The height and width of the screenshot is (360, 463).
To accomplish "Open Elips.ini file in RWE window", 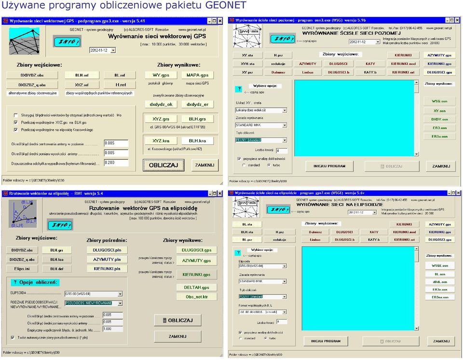I will [x=22, y=269].
